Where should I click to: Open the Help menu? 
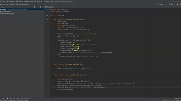pyautogui.click(x=51, y=1)
